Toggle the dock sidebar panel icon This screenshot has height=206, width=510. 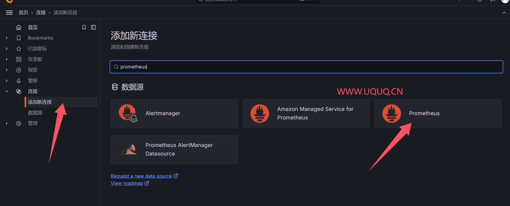coord(93,27)
